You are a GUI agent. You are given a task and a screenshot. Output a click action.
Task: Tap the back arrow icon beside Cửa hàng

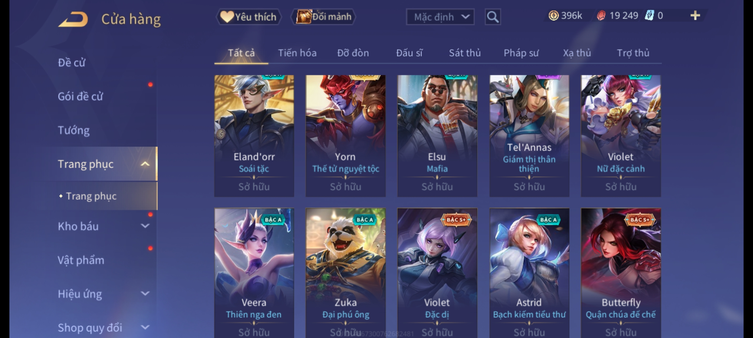[73, 19]
